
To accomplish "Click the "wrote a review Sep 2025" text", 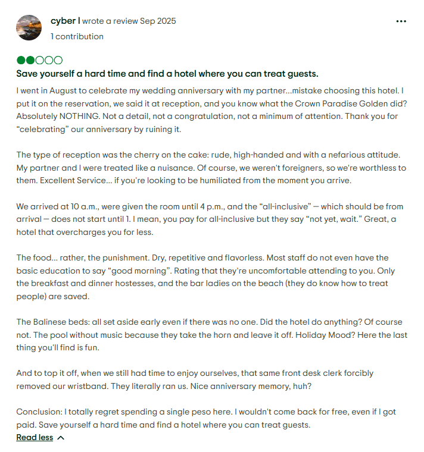I will point(129,21).
